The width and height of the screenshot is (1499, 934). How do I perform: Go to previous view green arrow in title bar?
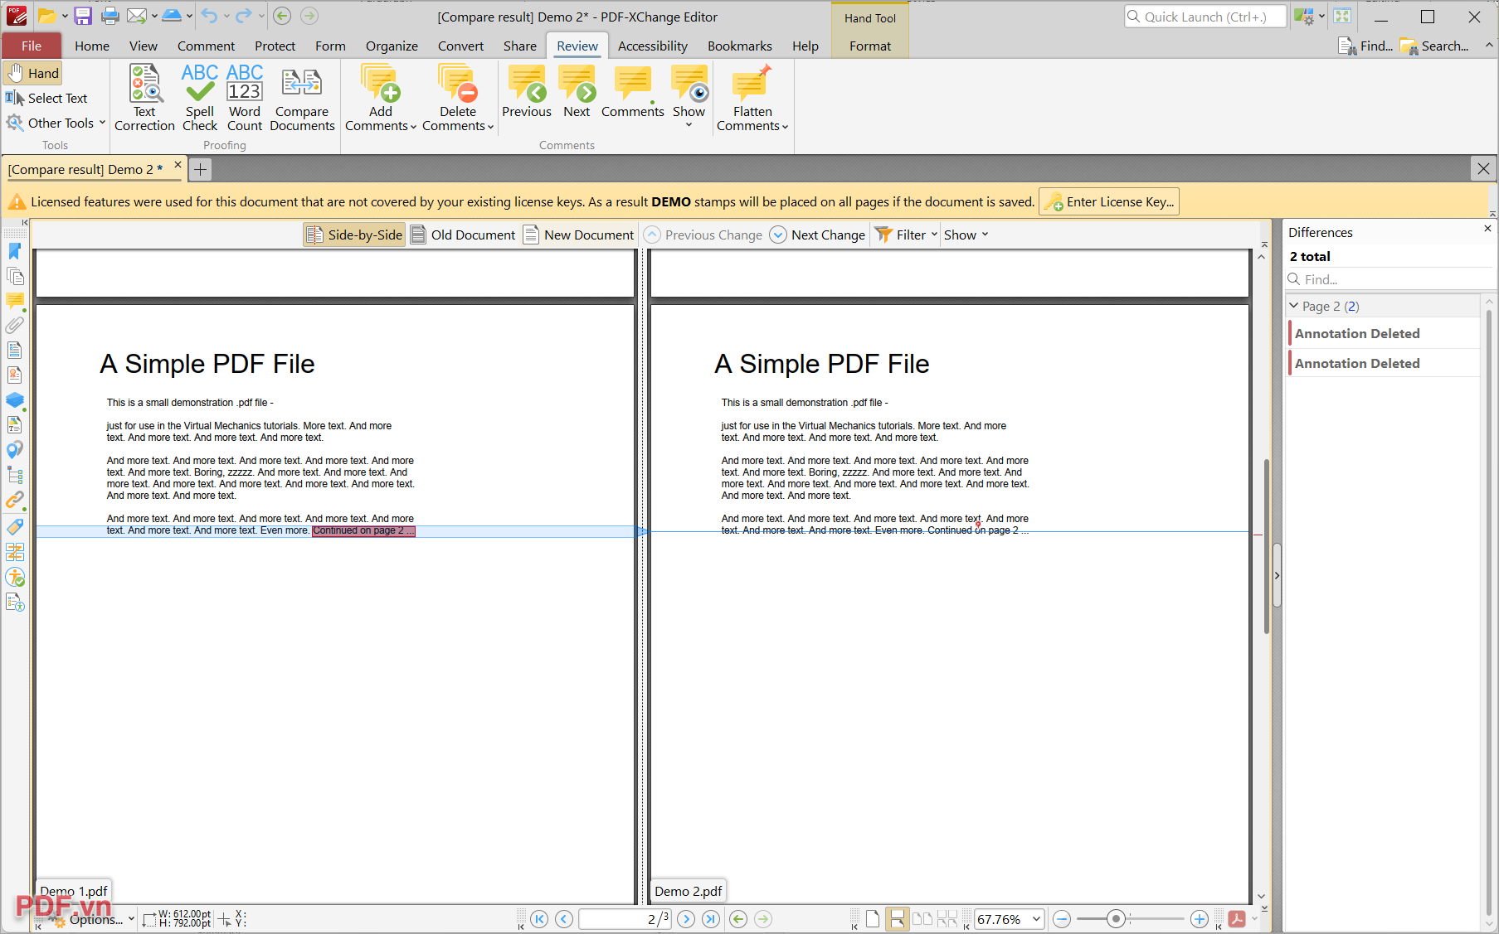[282, 16]
